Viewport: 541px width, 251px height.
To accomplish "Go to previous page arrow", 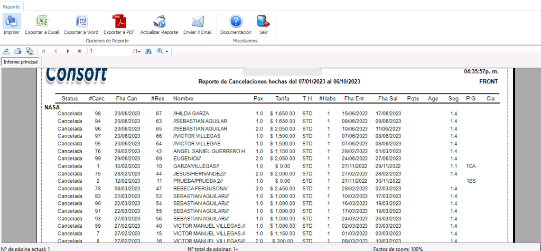I will coord(55,51).
